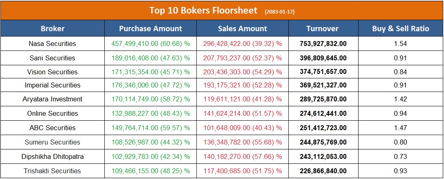Click the Sani Securities broker name

pos(53,58)
